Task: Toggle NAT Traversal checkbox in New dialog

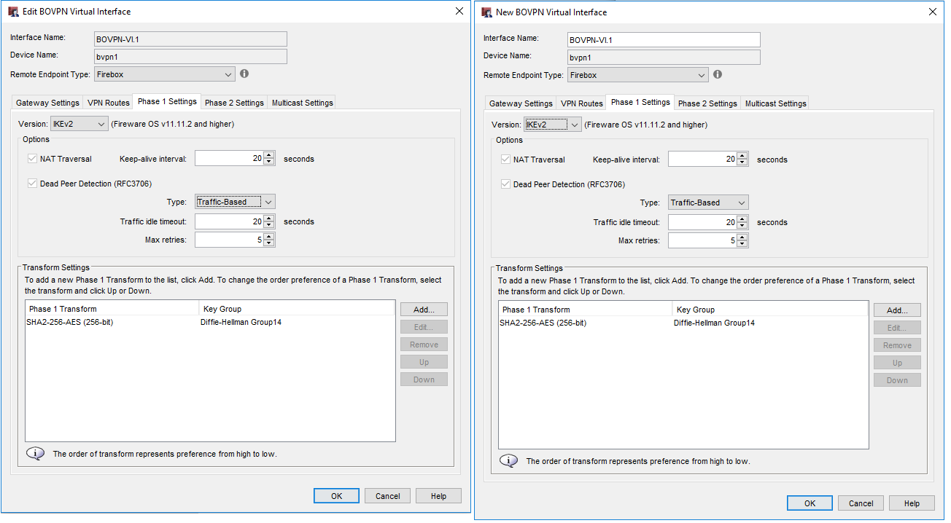Action: click(505, 160)
